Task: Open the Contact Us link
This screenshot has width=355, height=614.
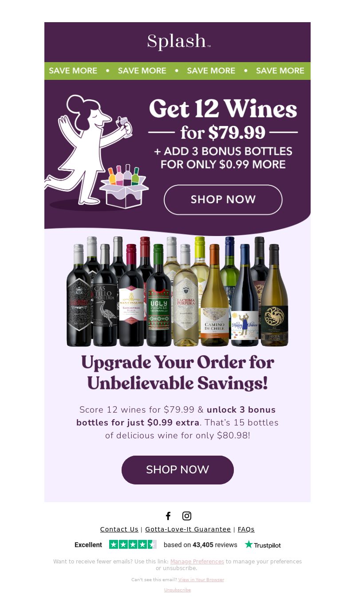Action: coord(119,529)
